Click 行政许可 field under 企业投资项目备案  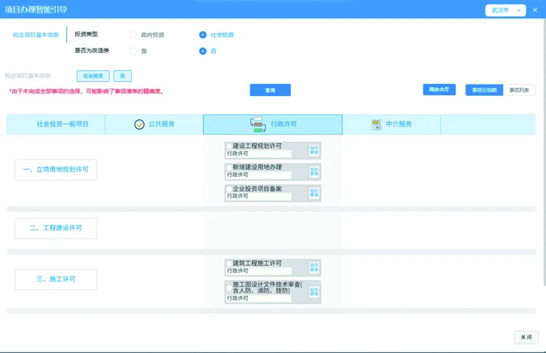[x=259, y=196]
